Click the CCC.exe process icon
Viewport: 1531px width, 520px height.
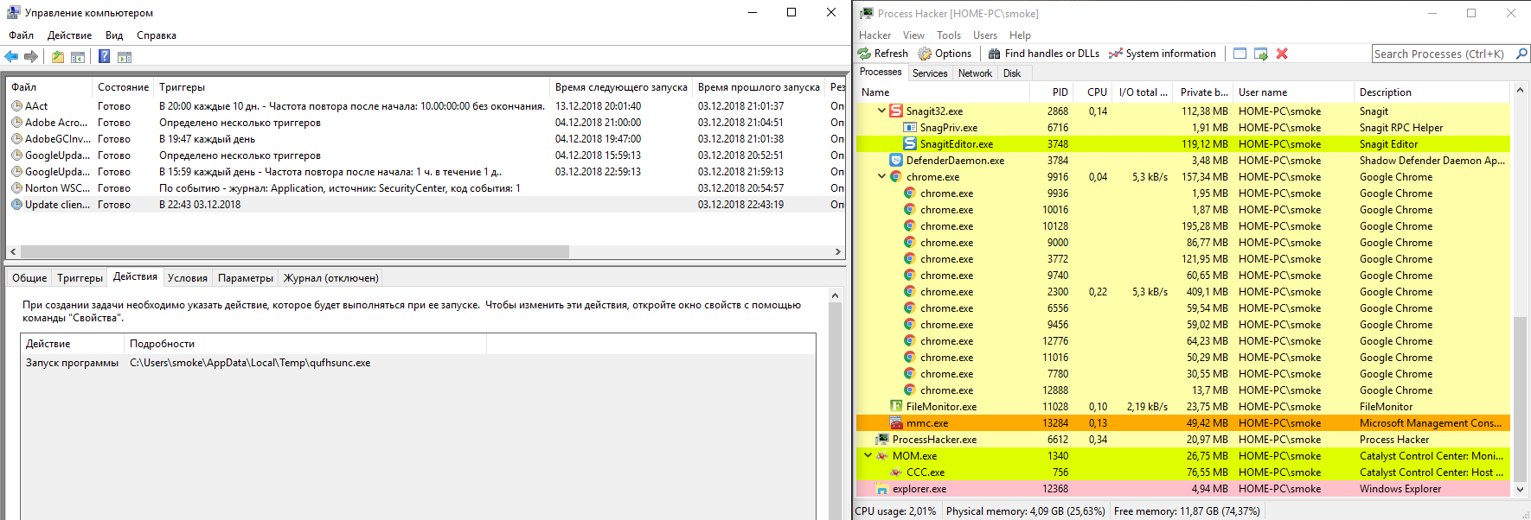coord(896,472)
